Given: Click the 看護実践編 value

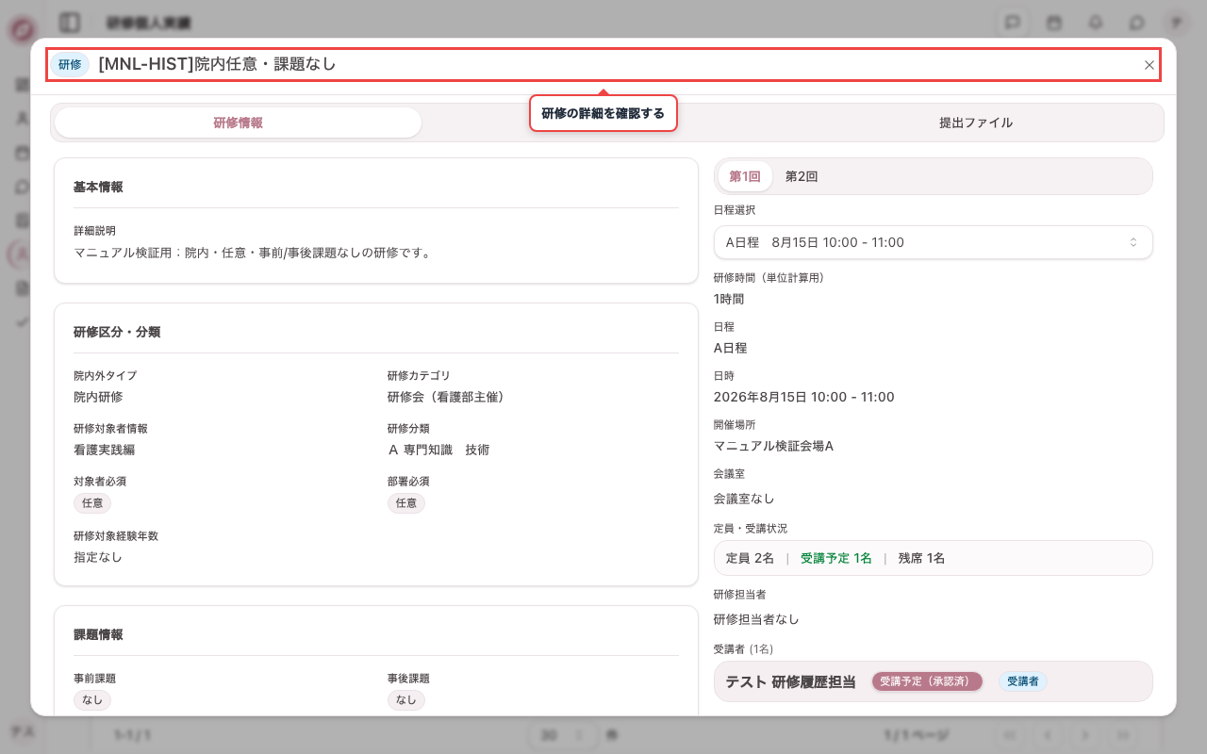Looking at the screenshot, I should click(x=105, y=450).
